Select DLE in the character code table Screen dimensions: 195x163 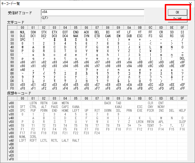pos(22,36)
